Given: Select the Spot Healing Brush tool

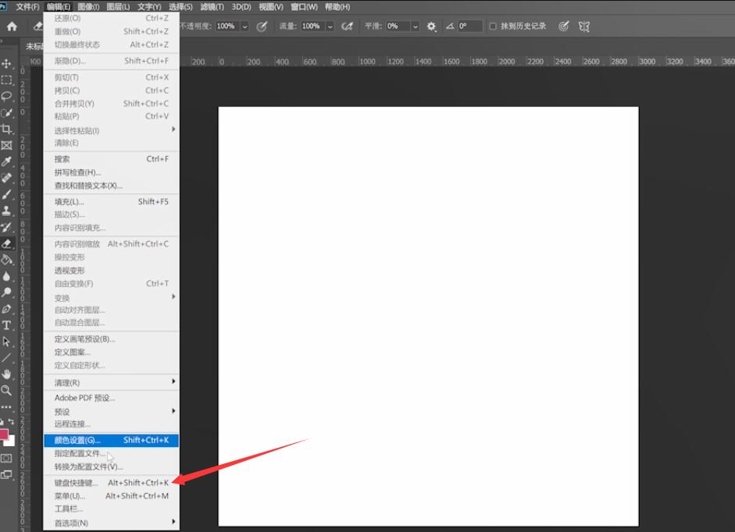Looking at the screenshot, I should coord(6,178).
